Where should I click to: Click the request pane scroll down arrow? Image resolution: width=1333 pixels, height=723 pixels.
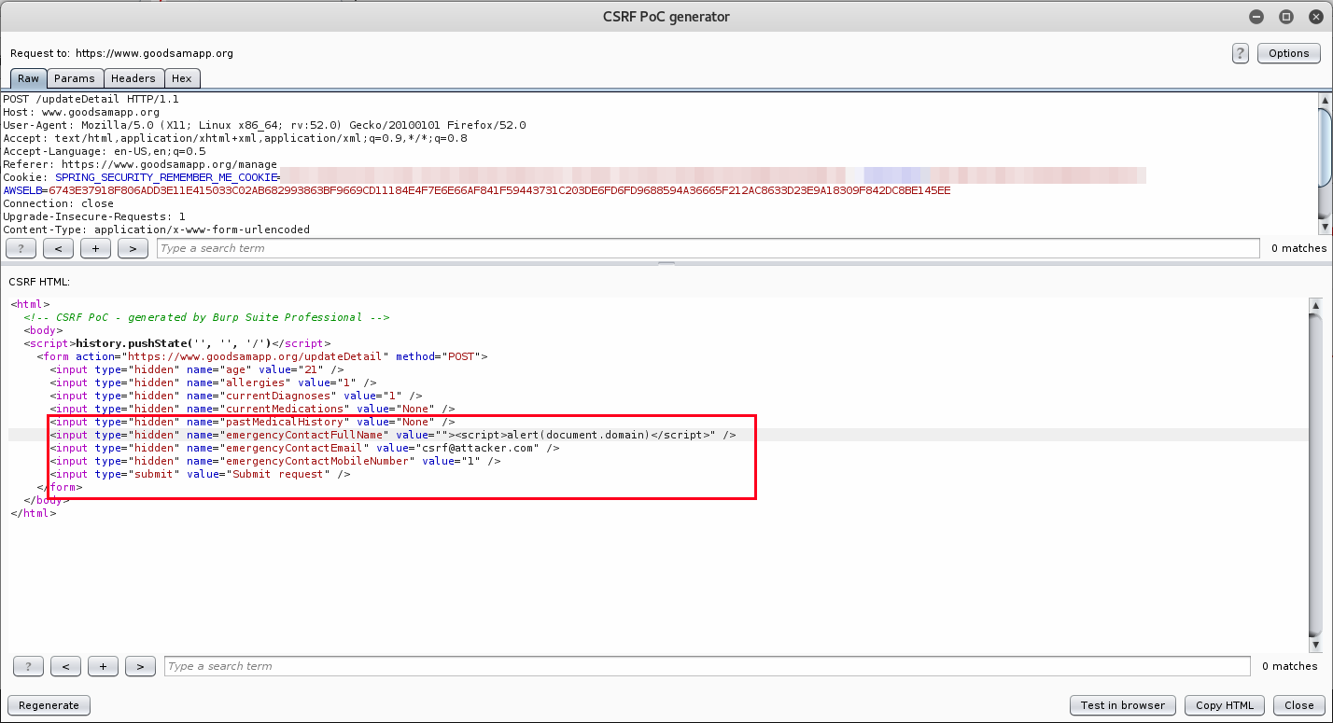click(1325, 227)
